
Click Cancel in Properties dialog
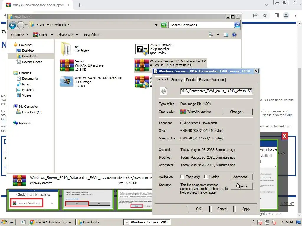(x=222, y=209)
